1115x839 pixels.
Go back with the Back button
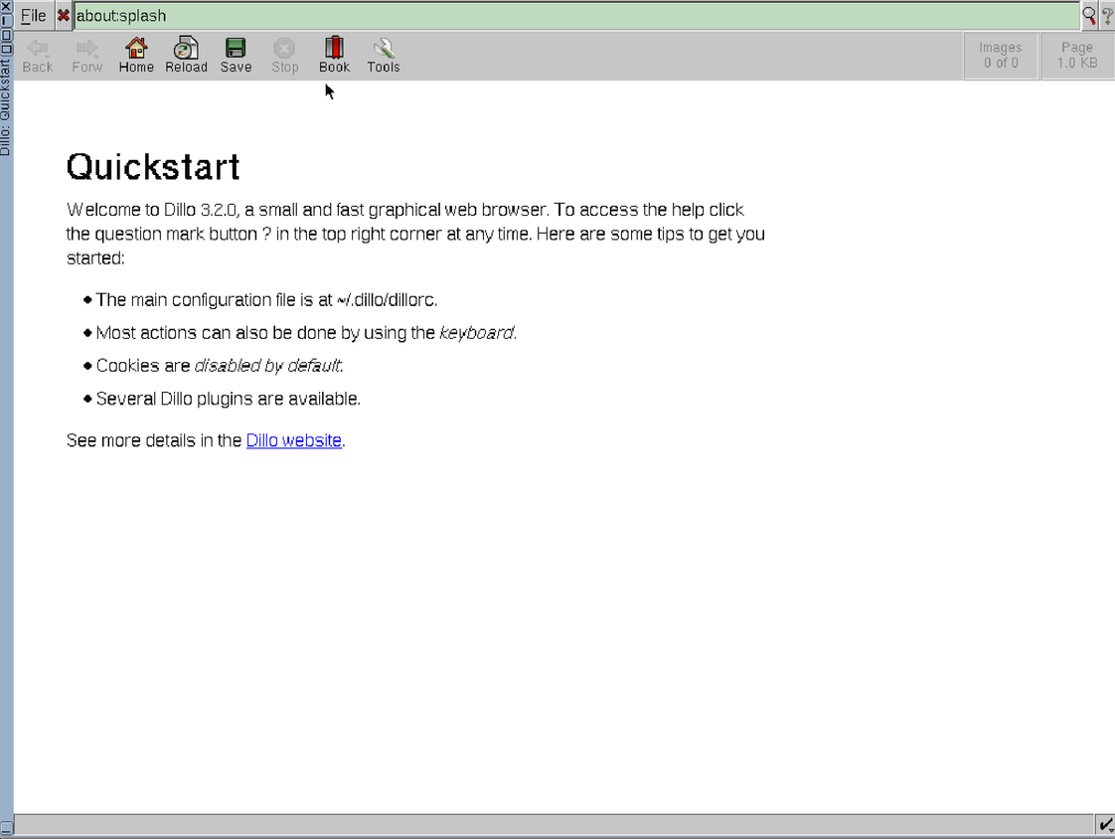(38, 57)
